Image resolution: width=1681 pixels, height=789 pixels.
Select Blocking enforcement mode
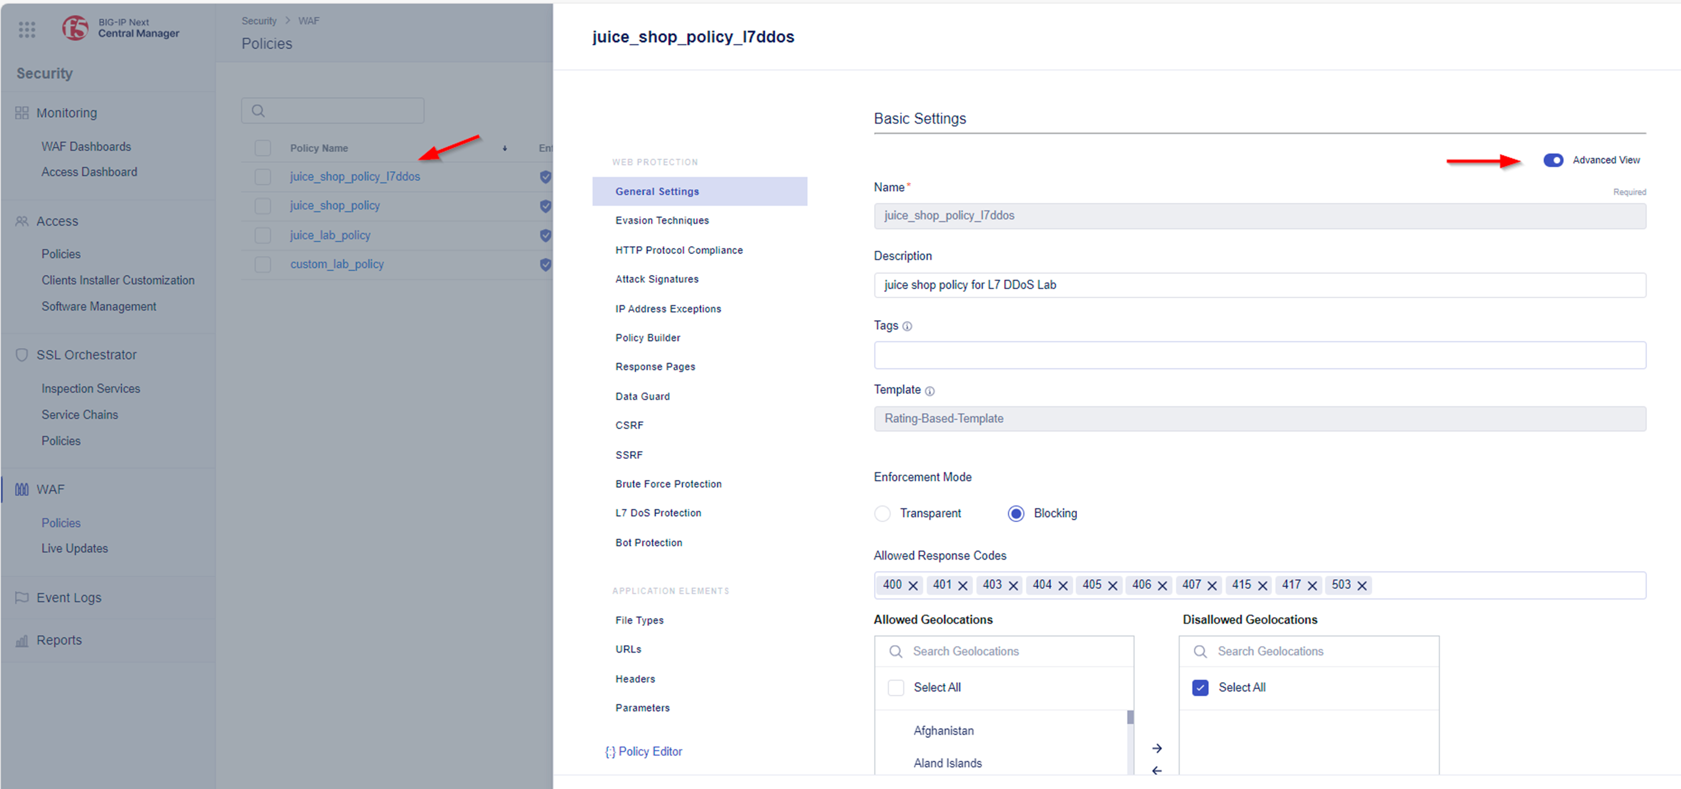[1016, 513]
